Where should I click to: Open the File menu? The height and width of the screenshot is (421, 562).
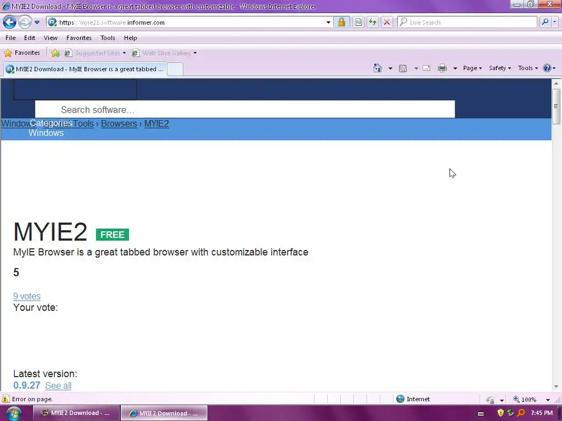pyautogui.click(x=10, y=38)
